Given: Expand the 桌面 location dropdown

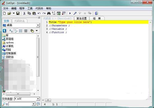Looking at the screenshot, I should 38,25.
